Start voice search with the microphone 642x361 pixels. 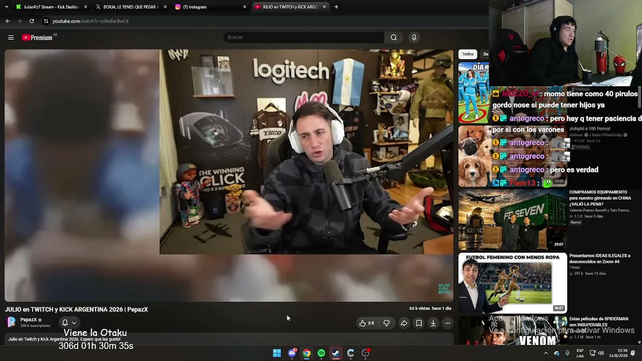[x=414, y=37]
